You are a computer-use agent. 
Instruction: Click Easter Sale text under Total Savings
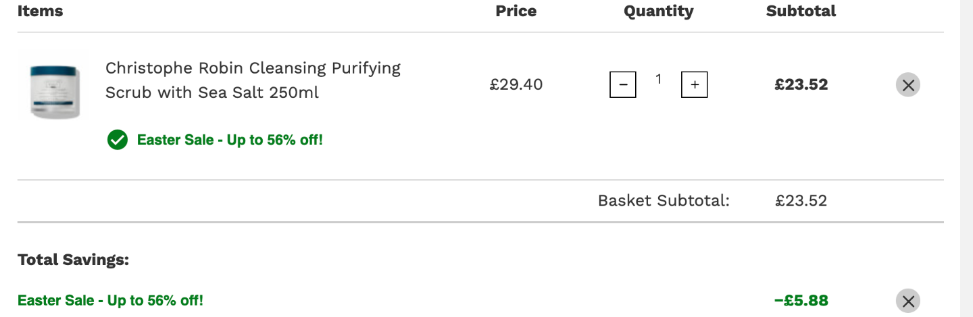coord(110,300)
